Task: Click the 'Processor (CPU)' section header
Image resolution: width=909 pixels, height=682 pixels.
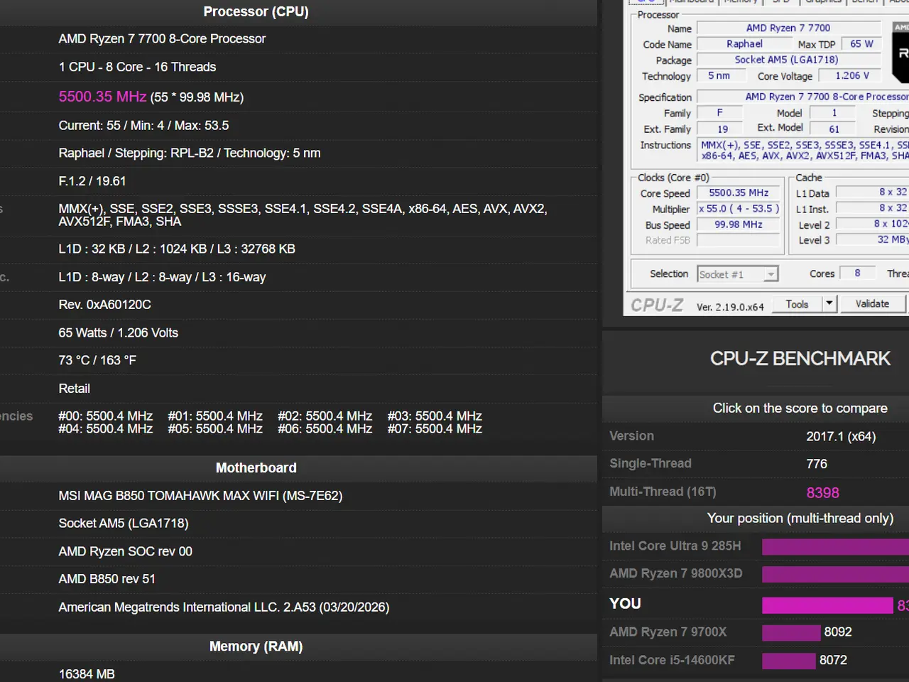Action: point(256,11)
